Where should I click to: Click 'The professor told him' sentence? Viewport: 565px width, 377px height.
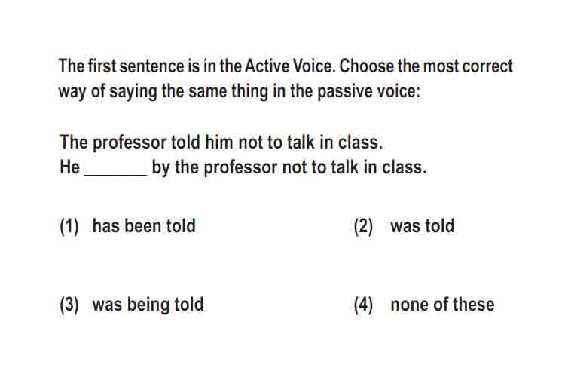pos(147,143)
